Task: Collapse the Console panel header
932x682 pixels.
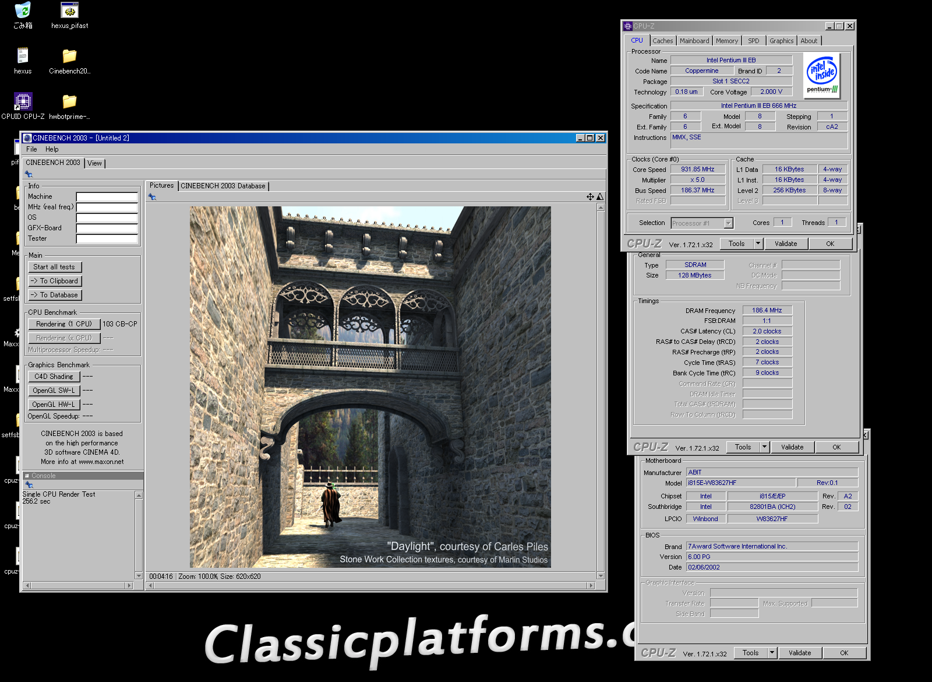Action: click(84, 476)
